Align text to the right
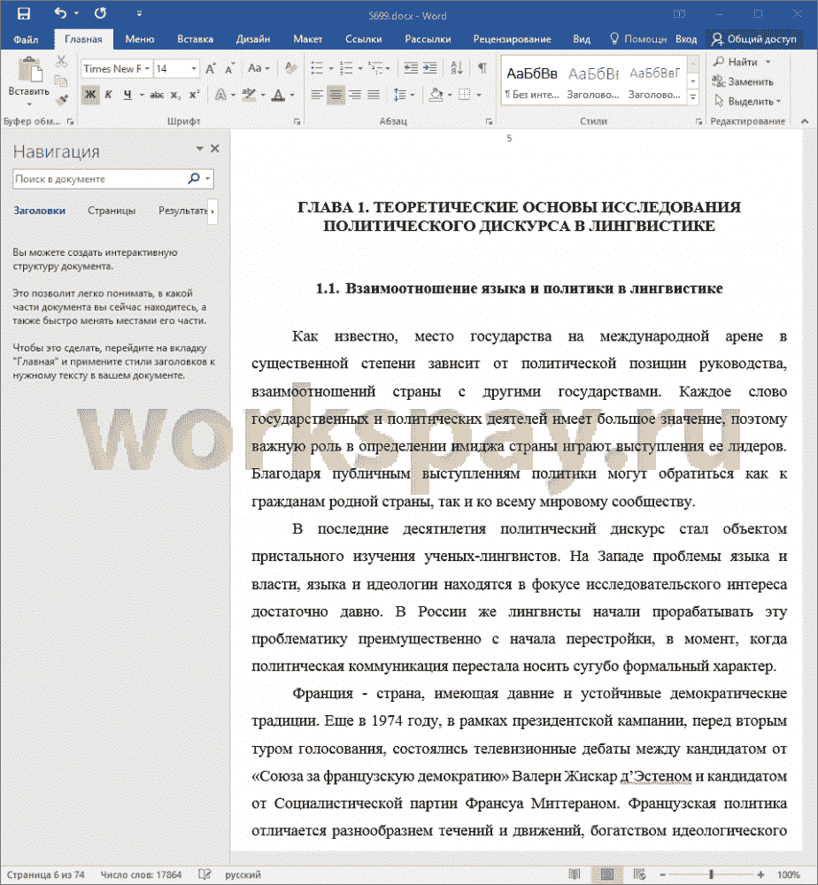Viewport: 818px width, 885px height. pos(354,95)
